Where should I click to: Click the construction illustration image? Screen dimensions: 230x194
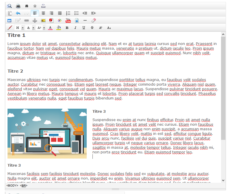point(47,133)
